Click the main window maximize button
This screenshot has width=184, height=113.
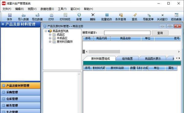click(168, 3)
